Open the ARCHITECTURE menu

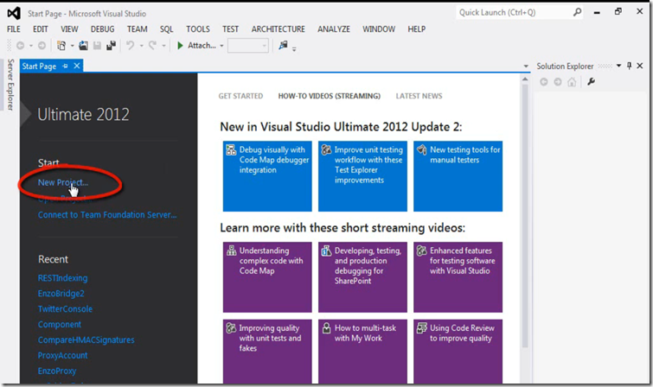click(278, 29)
